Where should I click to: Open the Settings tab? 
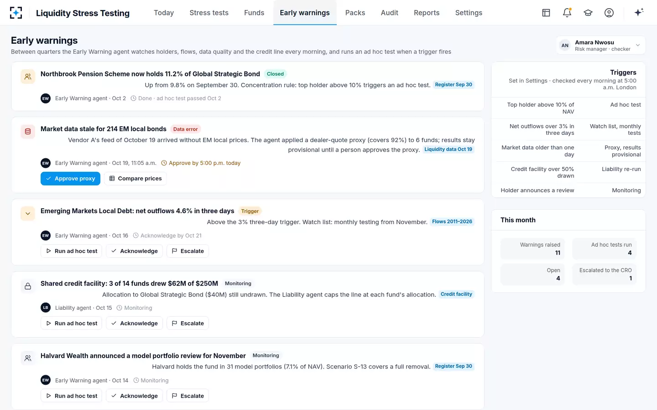[x=469, y=13]
